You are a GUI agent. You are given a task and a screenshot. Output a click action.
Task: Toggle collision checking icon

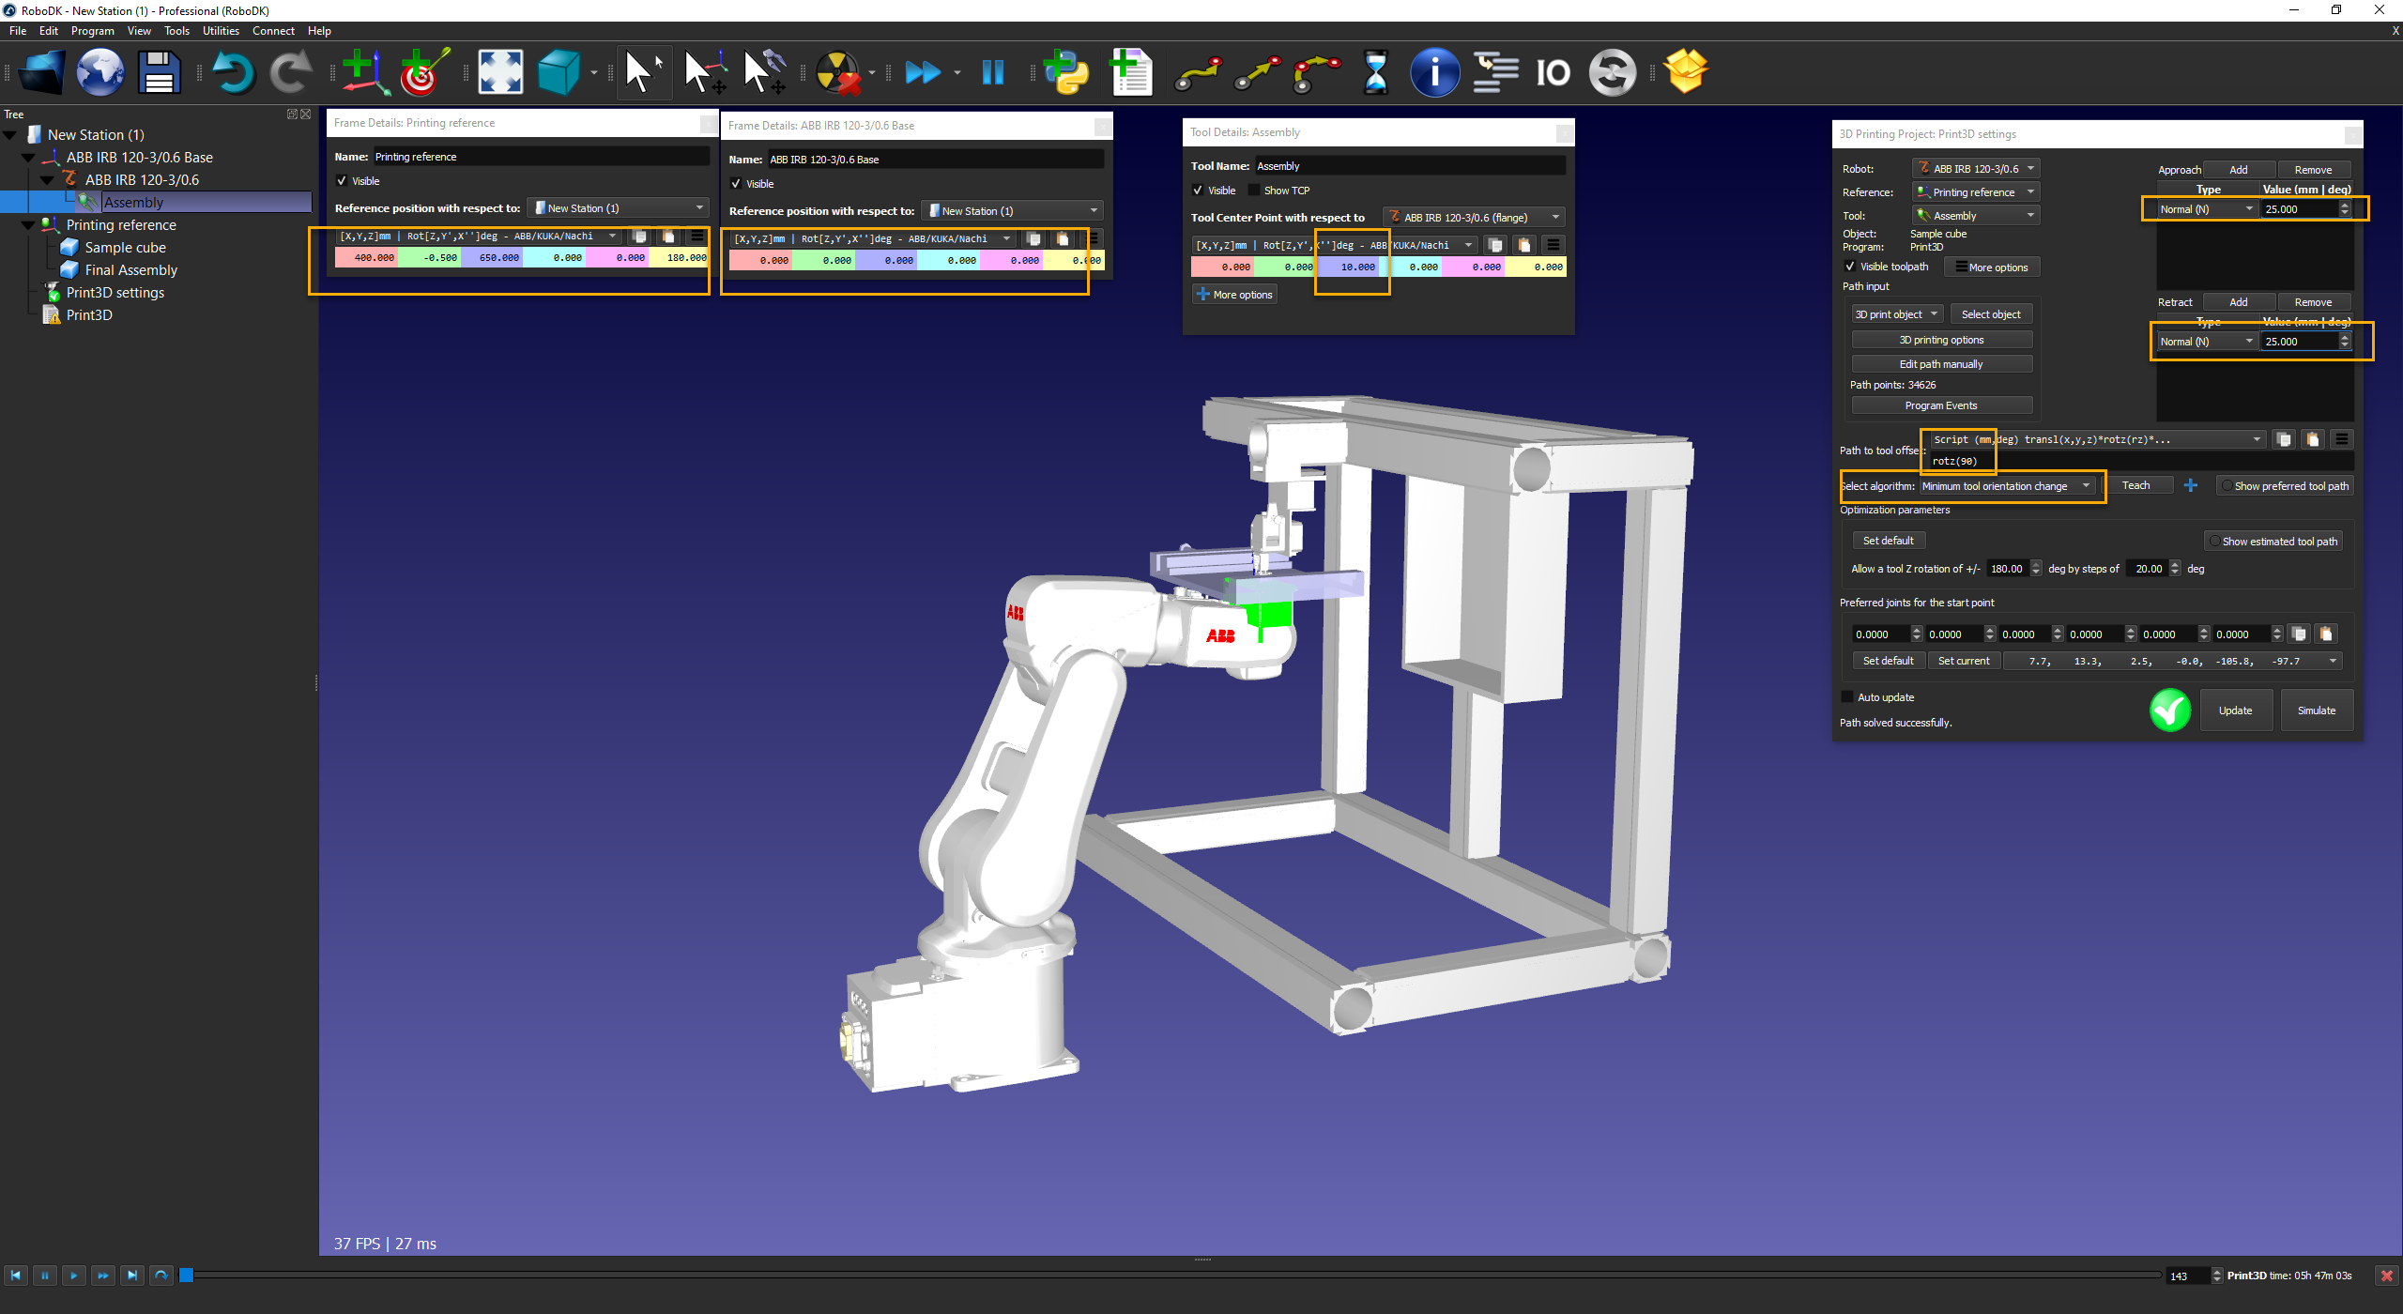[x=837, y=72]
